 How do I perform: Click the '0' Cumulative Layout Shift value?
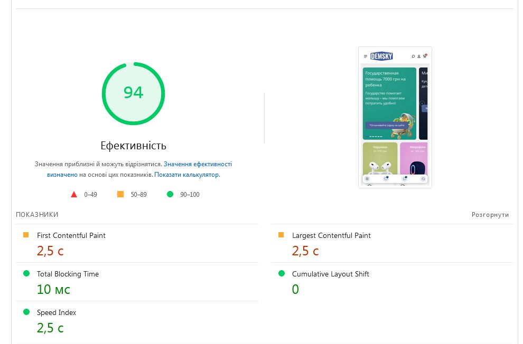point(295,289)
